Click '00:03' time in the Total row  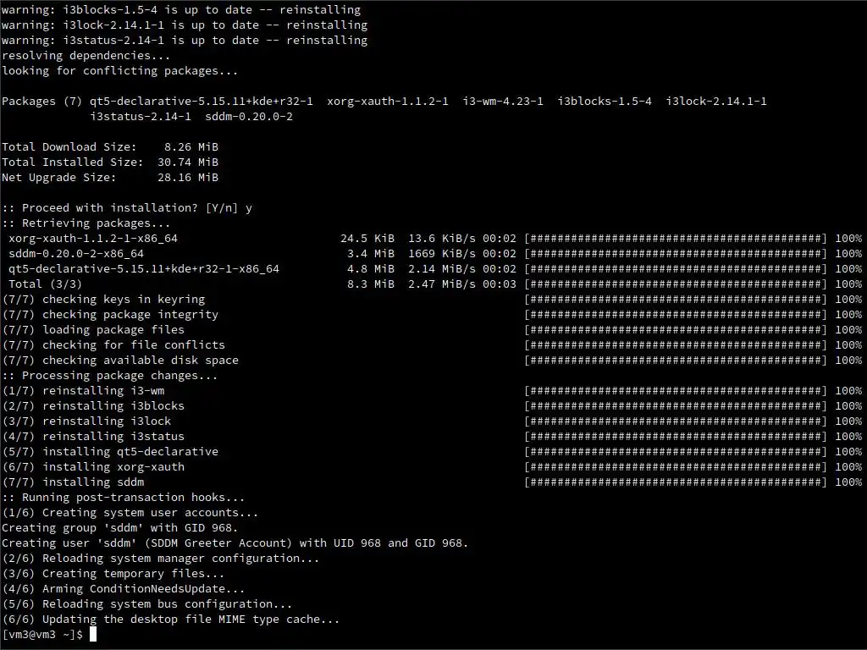500,284
